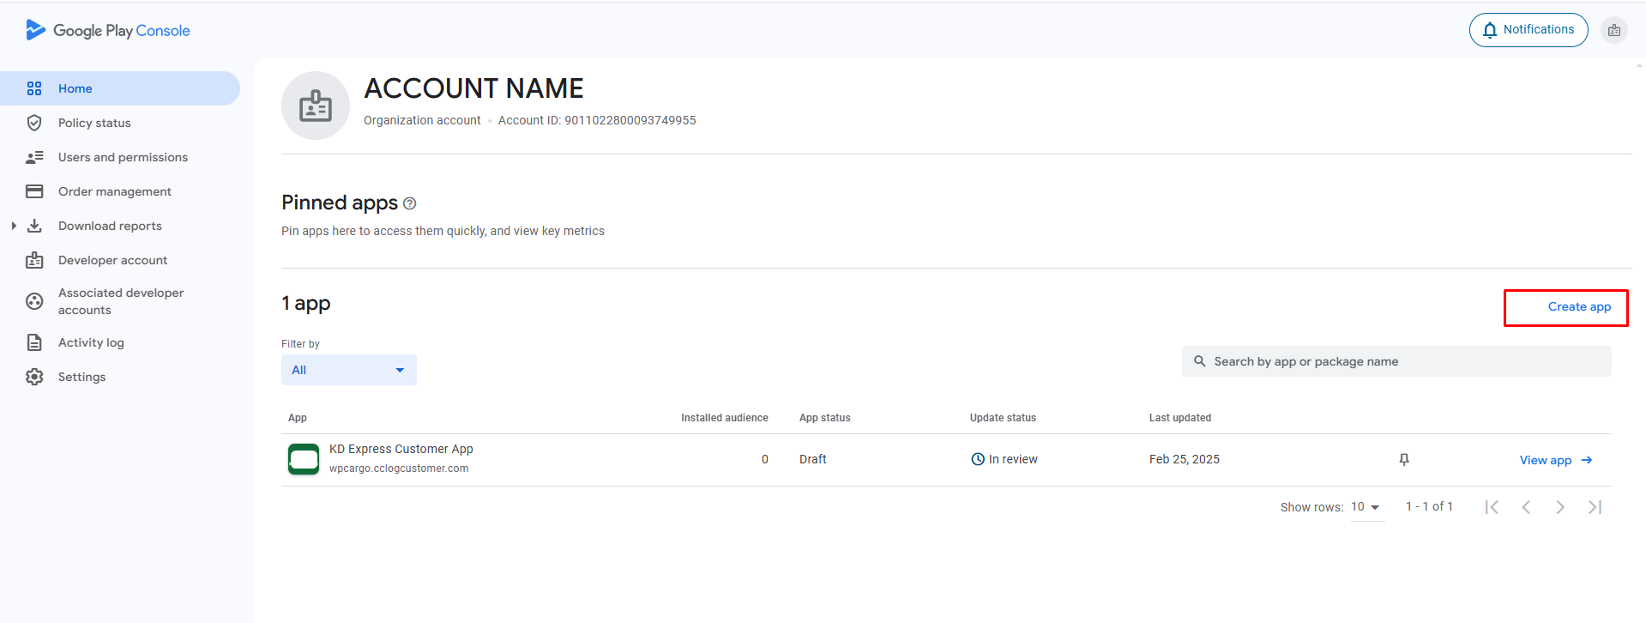Go to next page of results
Viewport: 1646px width, 623px height.
point(1560,507)
